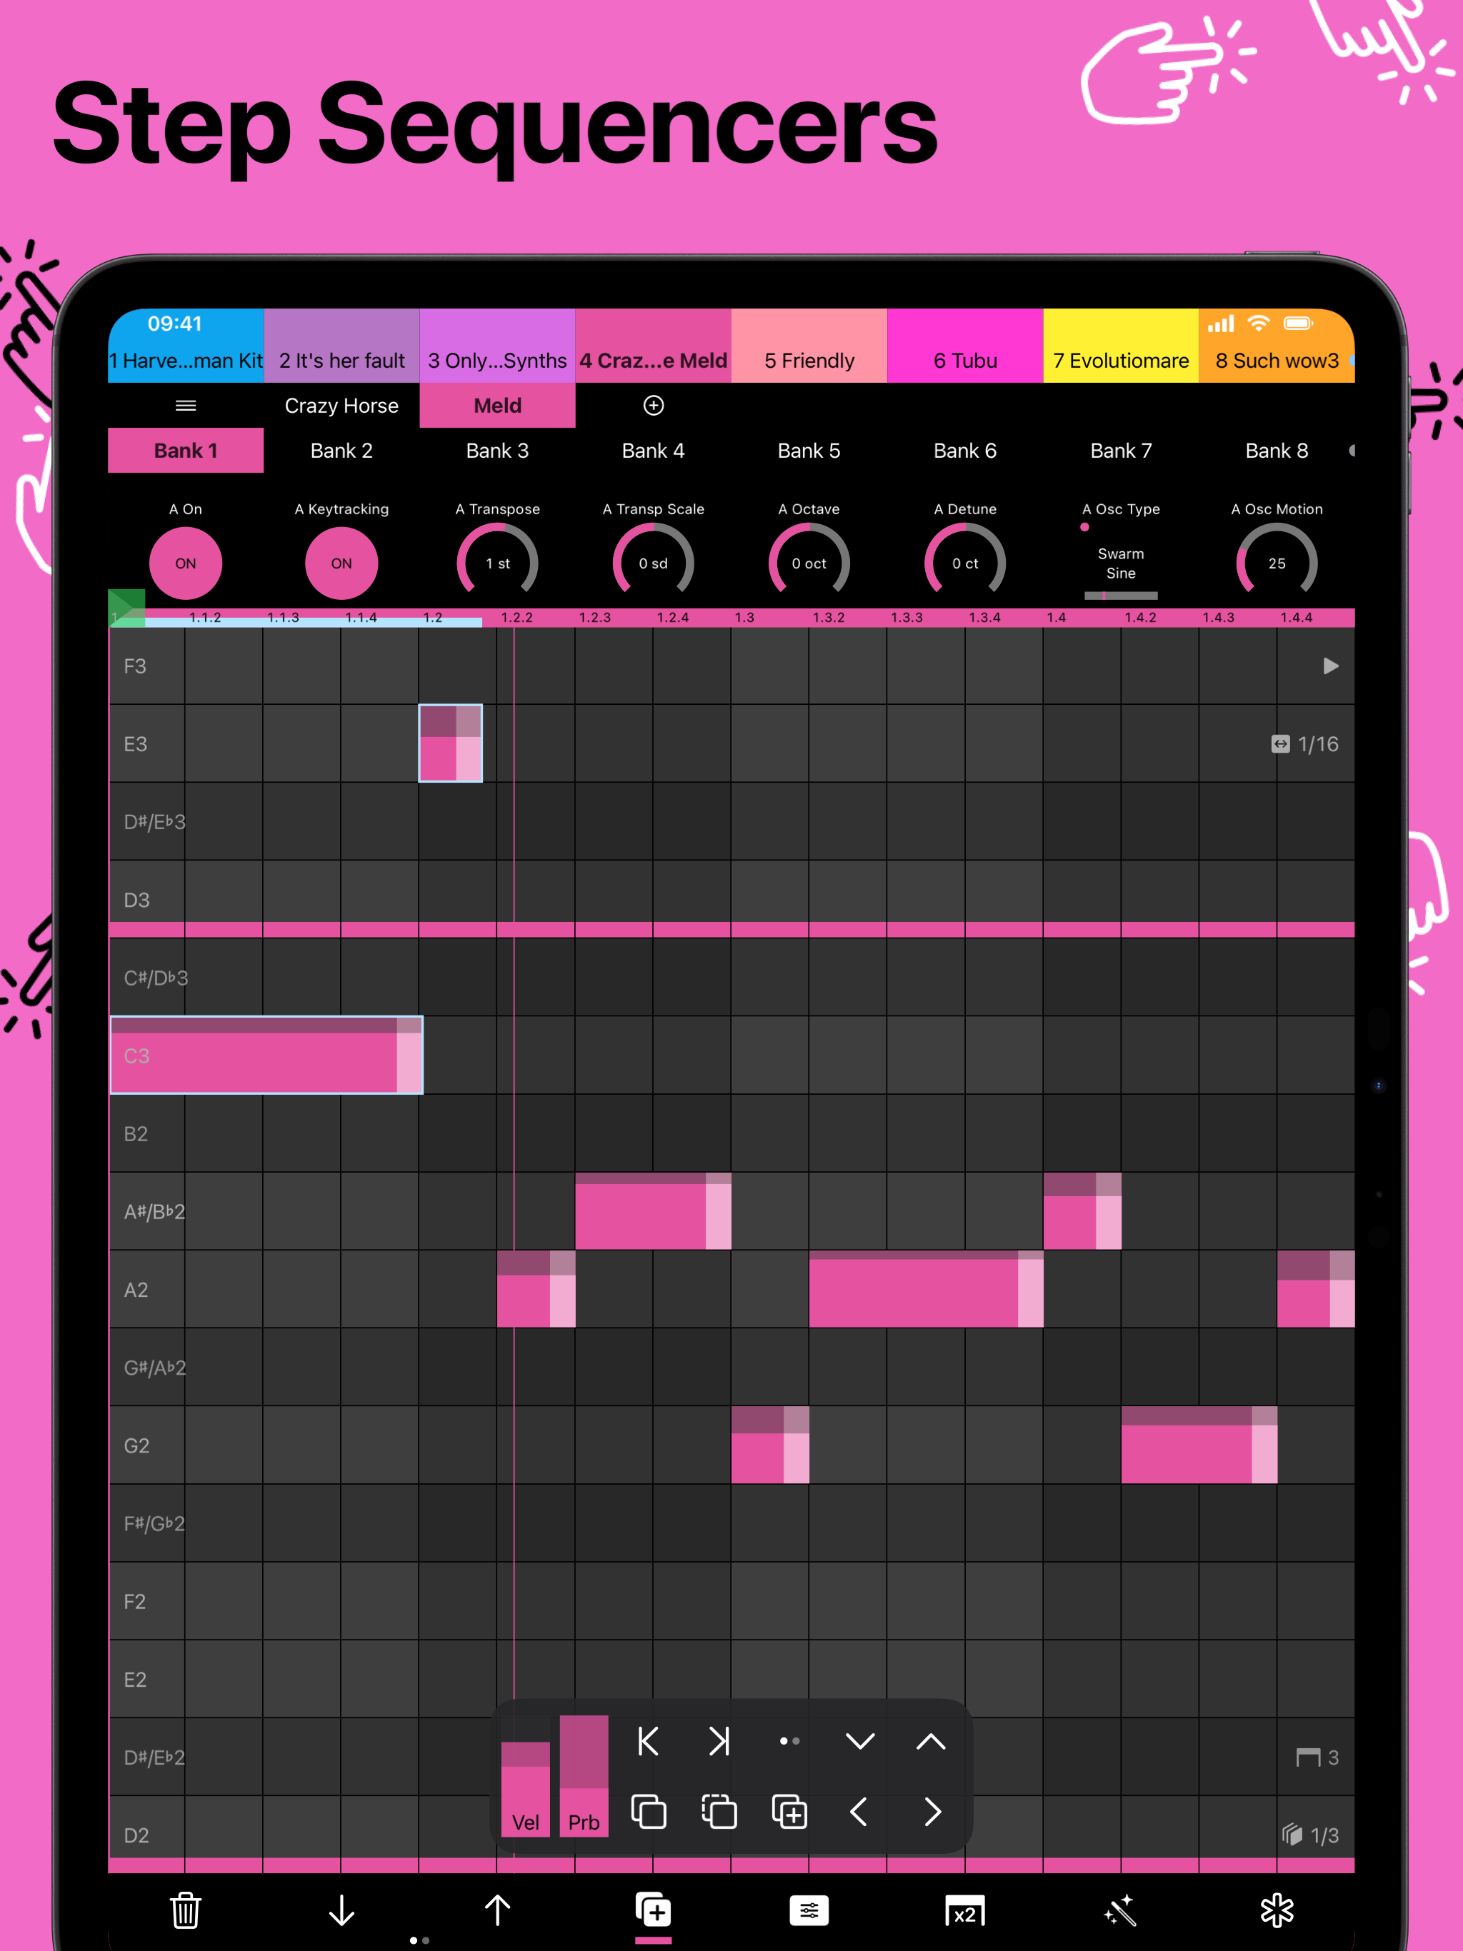The image size is (1463, 1951).
Task: Select the highlighted E3 note
Action: 451,743
